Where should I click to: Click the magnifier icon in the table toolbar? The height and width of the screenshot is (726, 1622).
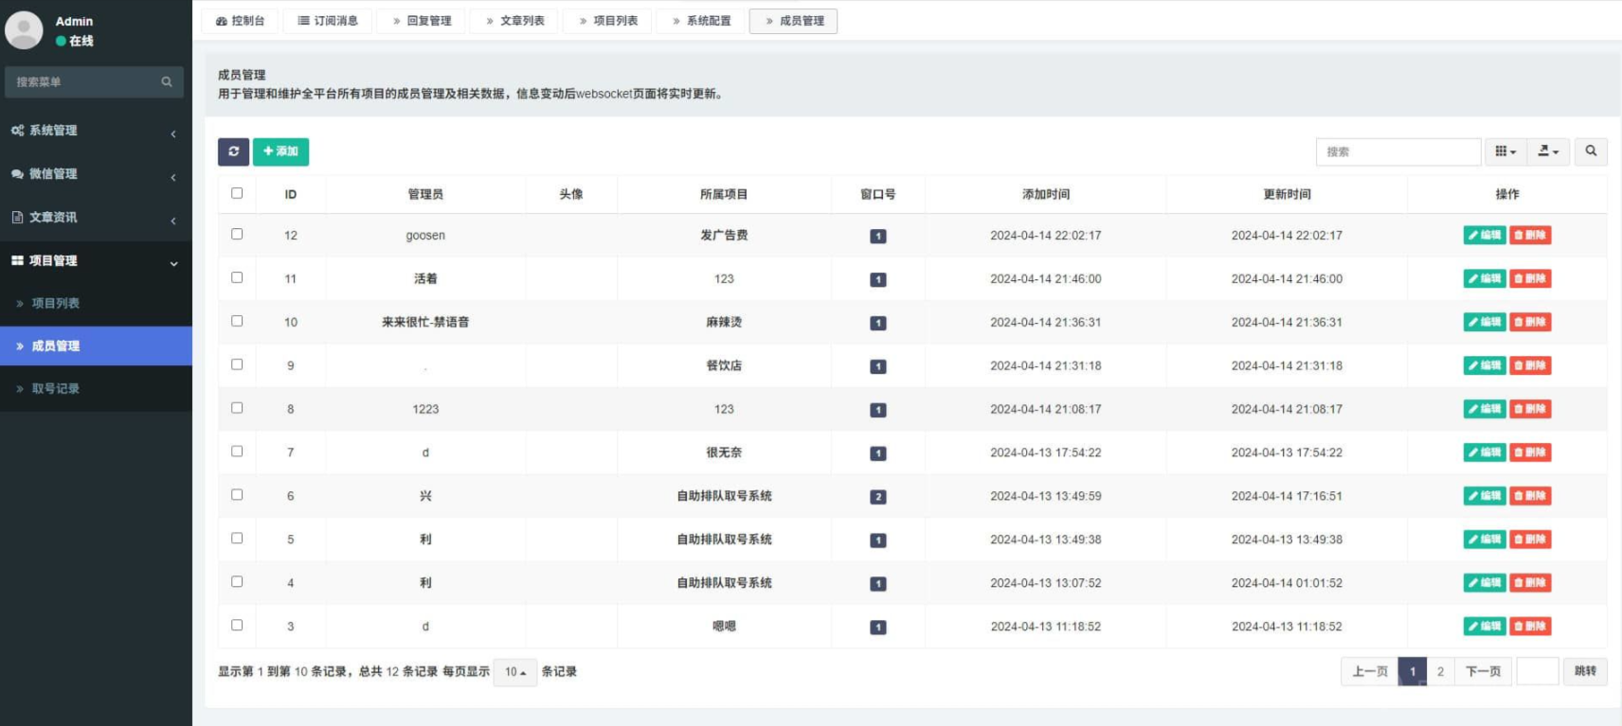click(x=1591, y=151)
